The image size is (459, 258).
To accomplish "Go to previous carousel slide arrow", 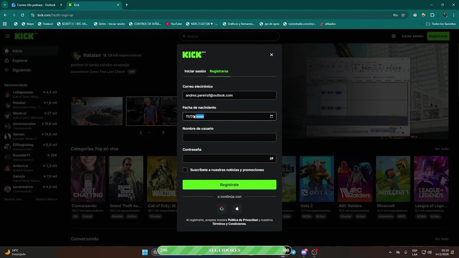I will tap(141, 133).
